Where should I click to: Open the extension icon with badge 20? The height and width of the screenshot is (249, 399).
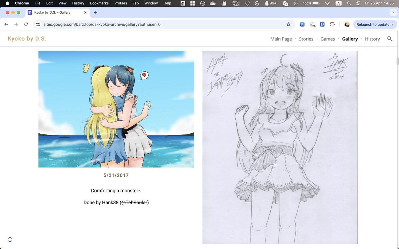[313, 25]
